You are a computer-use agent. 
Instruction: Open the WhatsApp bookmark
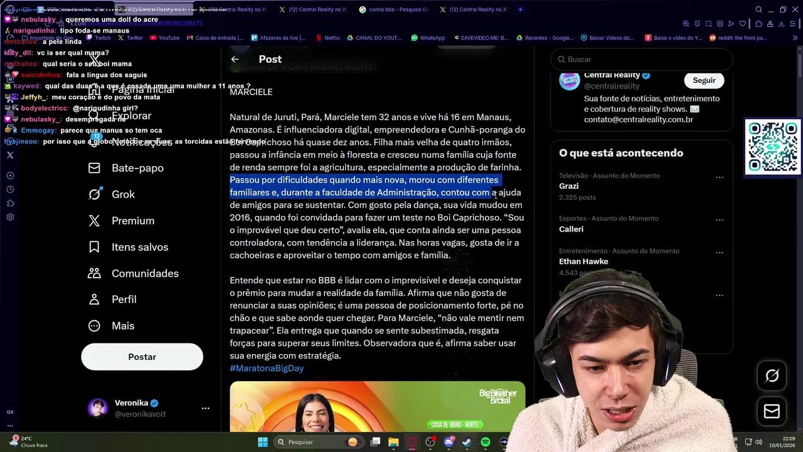coord(428,38)
